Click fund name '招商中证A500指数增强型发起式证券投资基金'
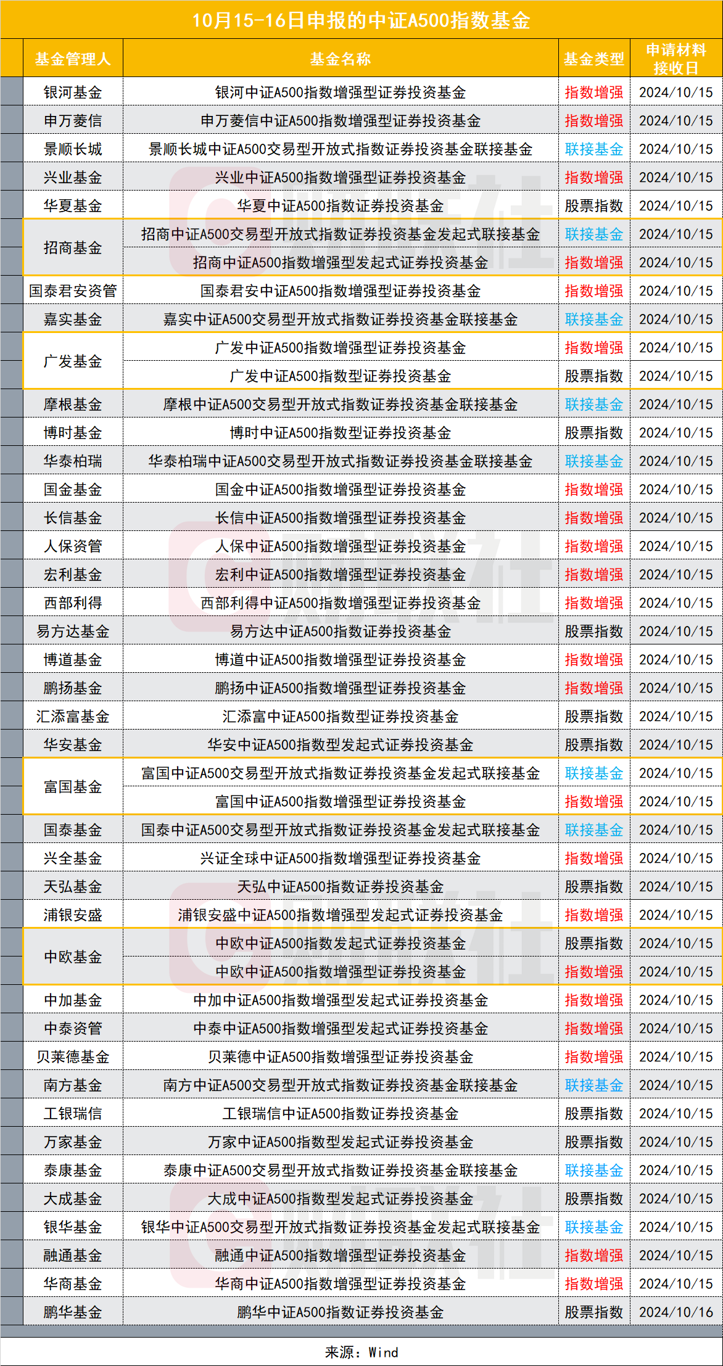723x1366 pixels. point(341,262)
